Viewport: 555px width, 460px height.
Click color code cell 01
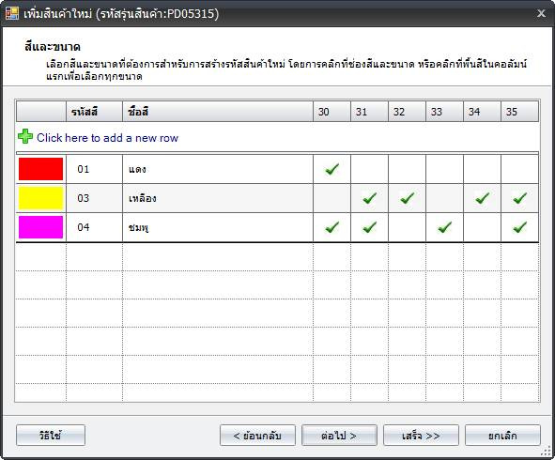point(94,169)
